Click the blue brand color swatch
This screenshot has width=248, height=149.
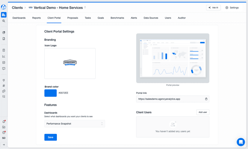50,93
